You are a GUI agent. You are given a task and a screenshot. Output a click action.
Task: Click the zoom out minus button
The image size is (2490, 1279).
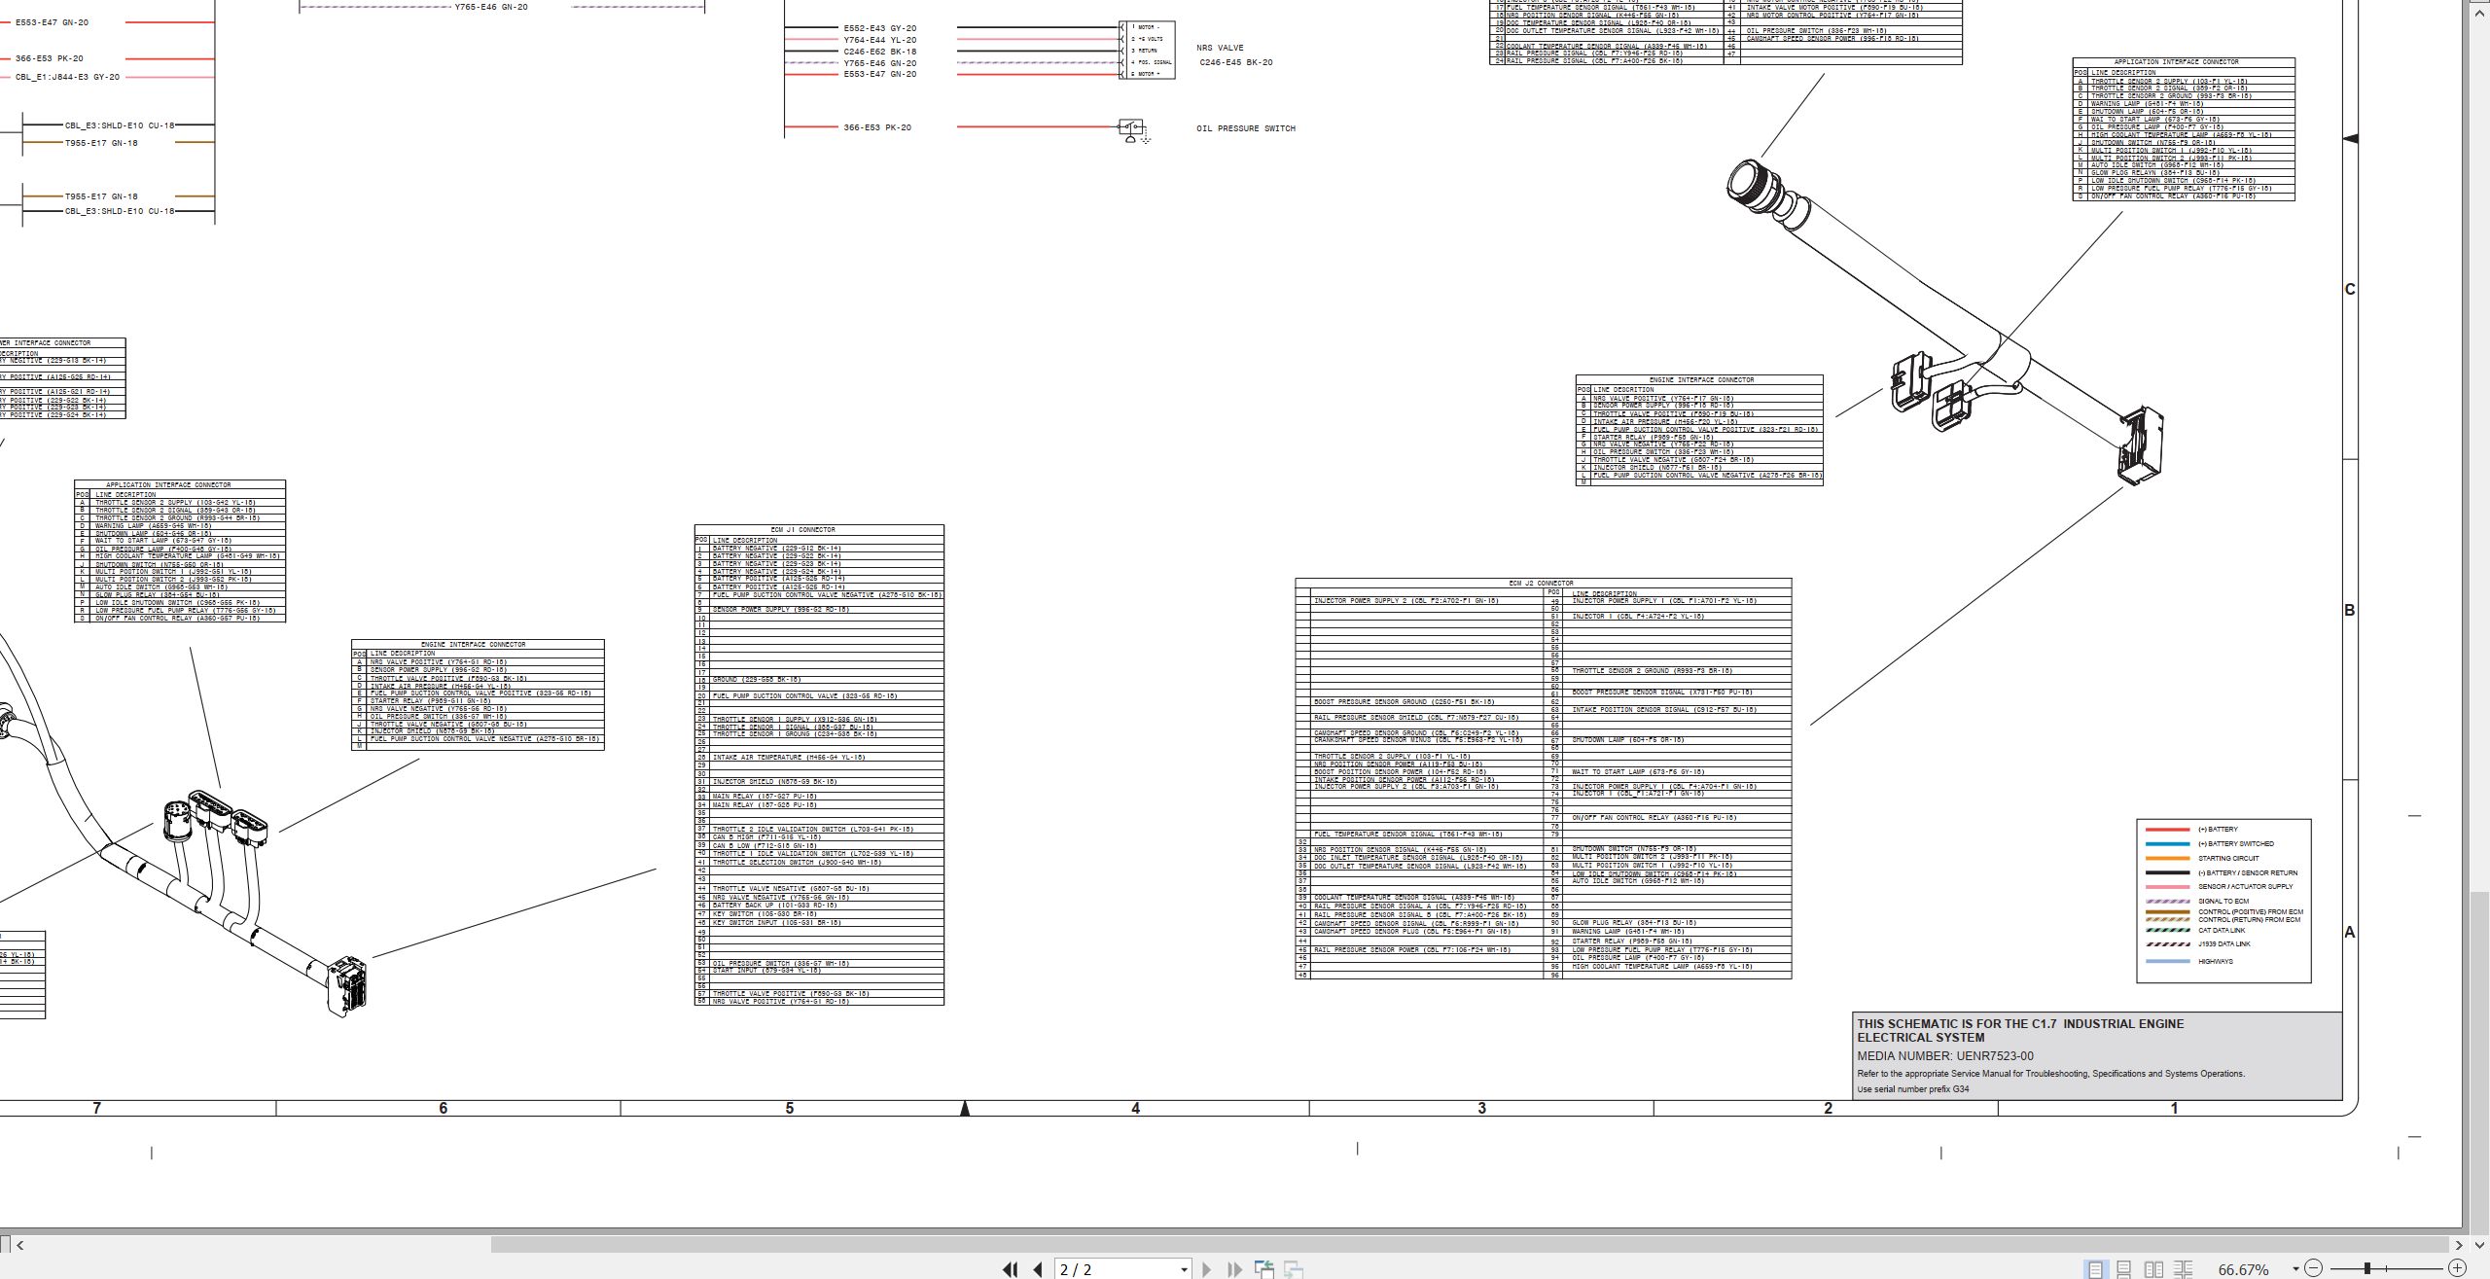[x=2314, y=1268]
